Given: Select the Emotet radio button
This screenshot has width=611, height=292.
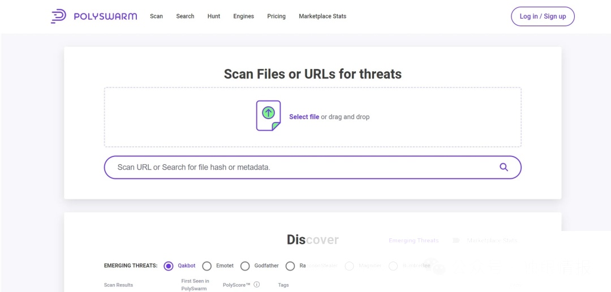Looking at the screenshot, I should pyautogui.click(x=207, y=266).
